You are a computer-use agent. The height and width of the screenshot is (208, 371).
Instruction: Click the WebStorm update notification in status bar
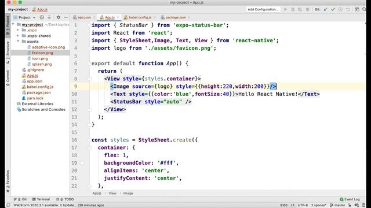pyautogui.click(x=59, y=205)
